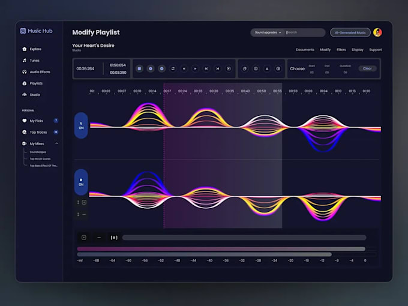Click the bottom bar minus zoom icon

click(99, 238)
